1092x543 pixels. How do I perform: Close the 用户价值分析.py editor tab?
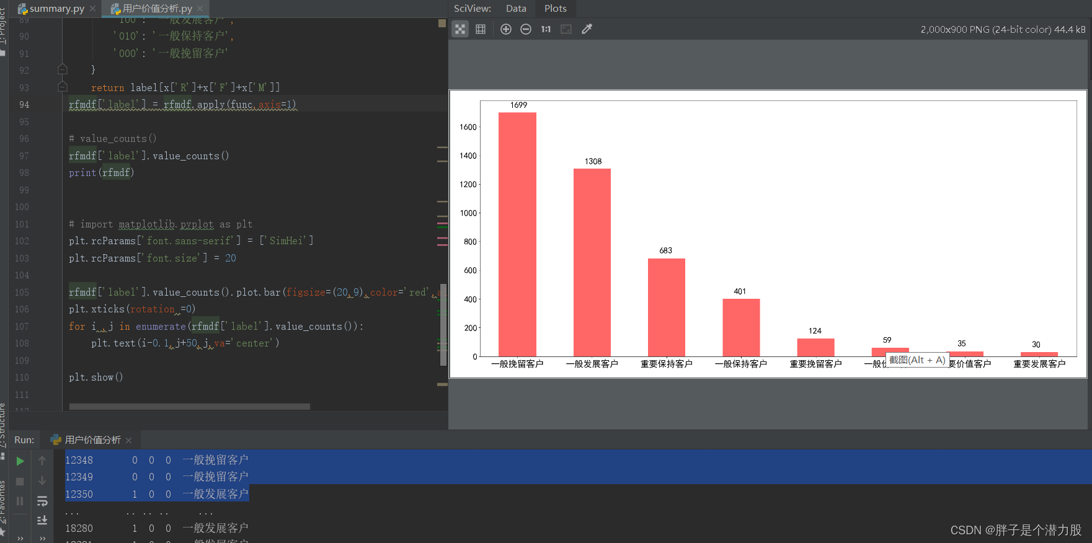[200, 9]
